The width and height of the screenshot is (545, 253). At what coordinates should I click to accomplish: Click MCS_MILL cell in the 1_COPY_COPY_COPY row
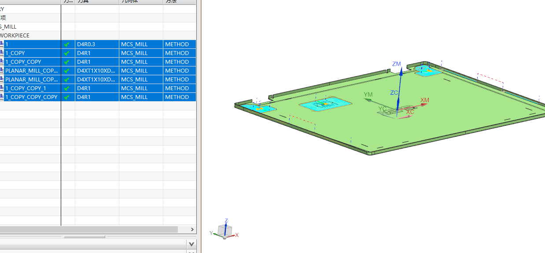point(141,97)
